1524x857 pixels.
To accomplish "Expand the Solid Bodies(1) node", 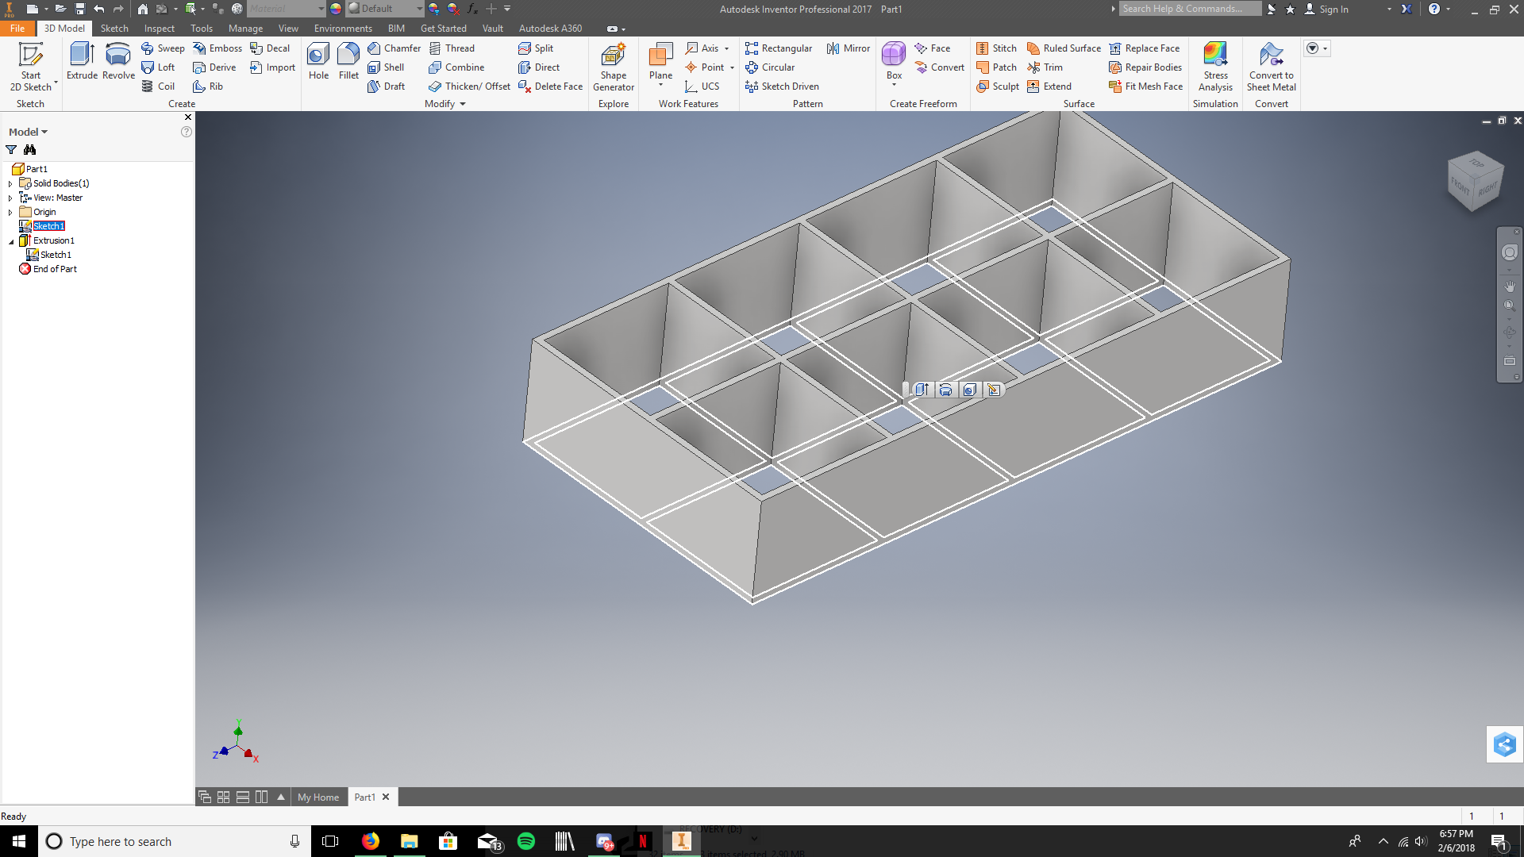I will click(x=10, y=183).
